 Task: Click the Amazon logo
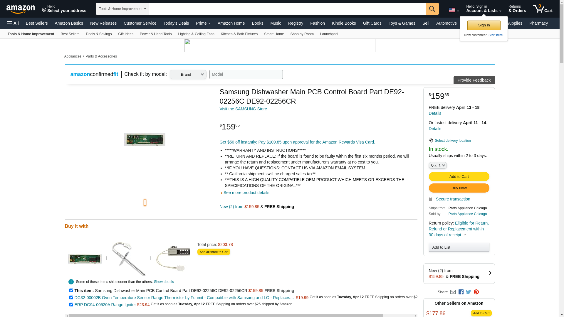pos(21,9)
